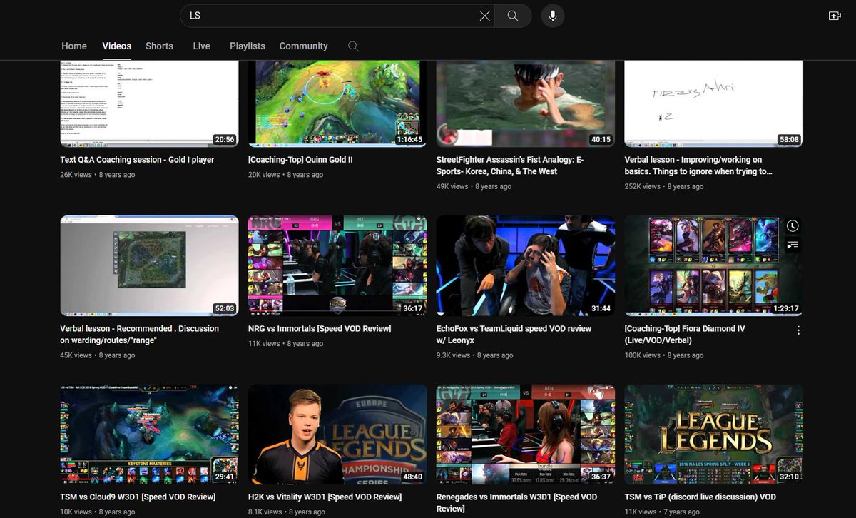Click the 20:56 duration badge

(x=224, y=140)
